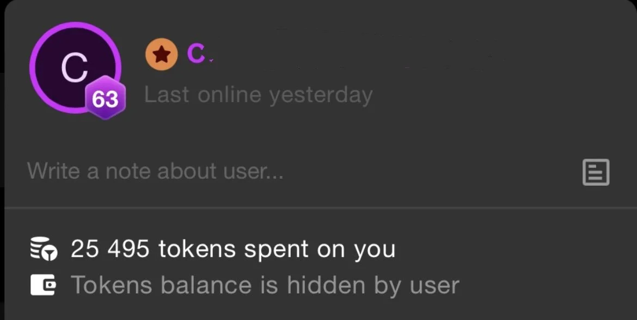Click the white wallet balance icon

click(x=43, y=285)
